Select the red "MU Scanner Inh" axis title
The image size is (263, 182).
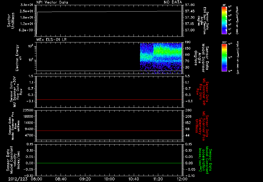tap(203, 92)
